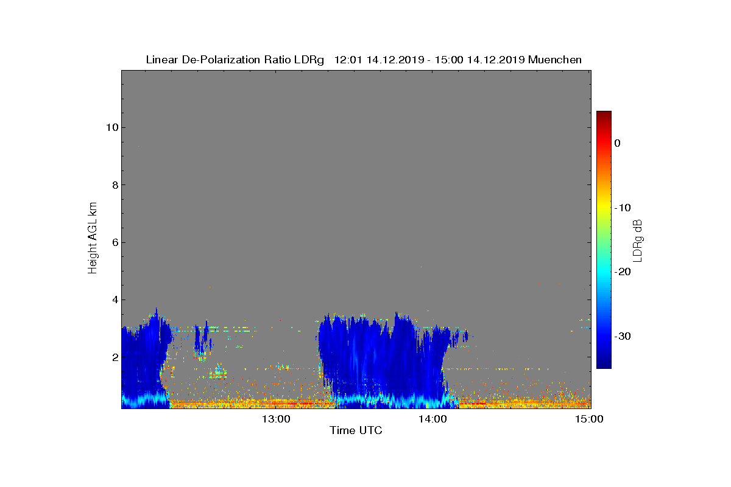Click the 13:00 time tick label
This screenshot has width=731, height=487.
click(x=276, y=419)
